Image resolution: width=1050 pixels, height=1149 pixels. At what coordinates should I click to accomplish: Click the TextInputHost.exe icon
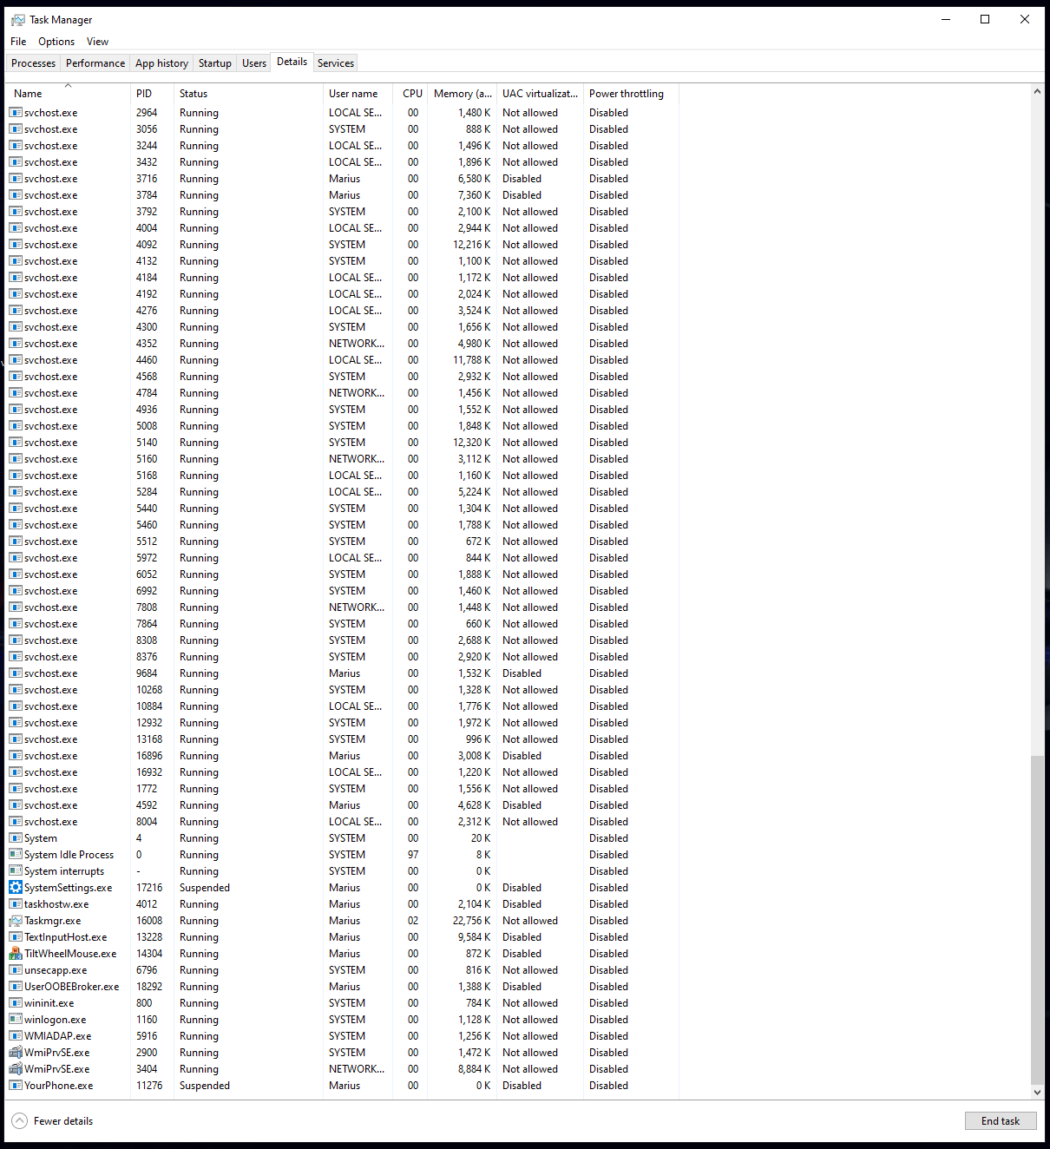point(16,937)
